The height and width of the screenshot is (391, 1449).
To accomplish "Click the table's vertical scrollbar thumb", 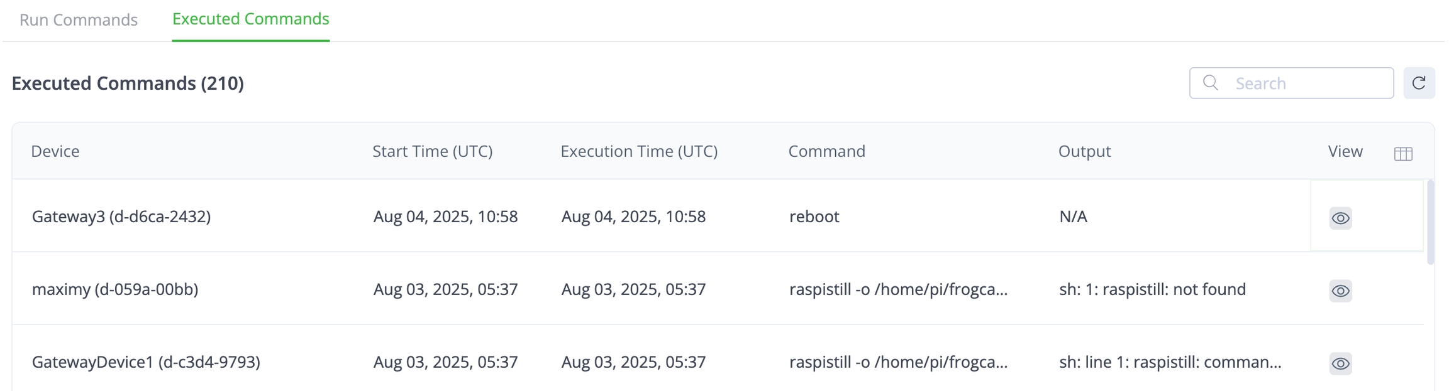I will point(1430,223).
